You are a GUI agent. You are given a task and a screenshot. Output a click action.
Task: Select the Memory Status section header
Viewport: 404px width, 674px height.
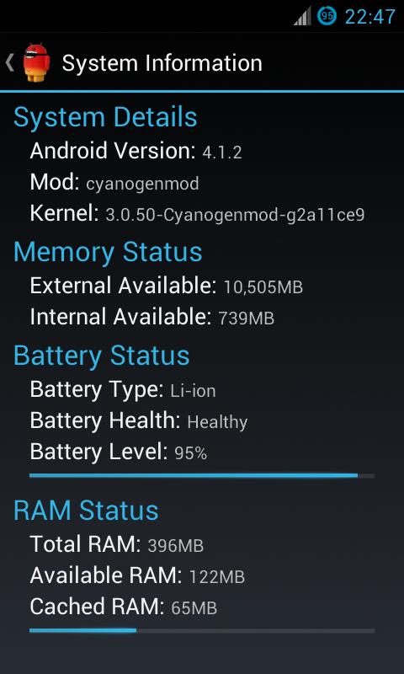(108, 251)
